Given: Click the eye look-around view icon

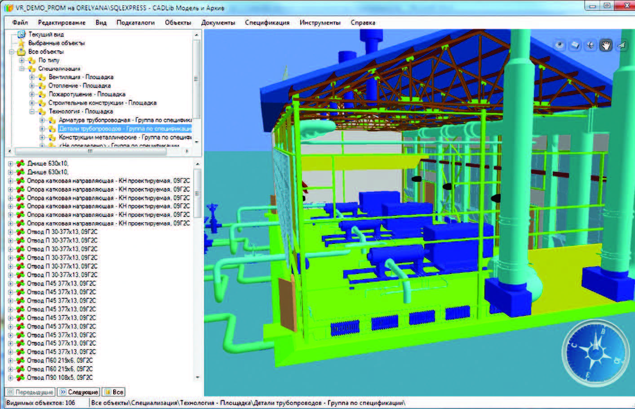Looking at the screenshot, I should point(559,45).
